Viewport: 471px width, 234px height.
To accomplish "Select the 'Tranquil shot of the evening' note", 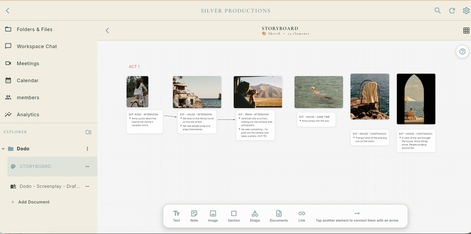I will click(x=370, y=138).
